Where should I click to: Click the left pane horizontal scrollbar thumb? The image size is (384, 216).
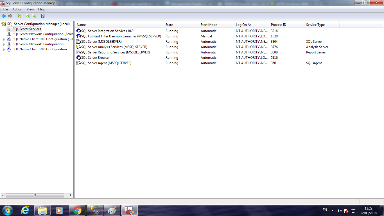pos(35,195)
